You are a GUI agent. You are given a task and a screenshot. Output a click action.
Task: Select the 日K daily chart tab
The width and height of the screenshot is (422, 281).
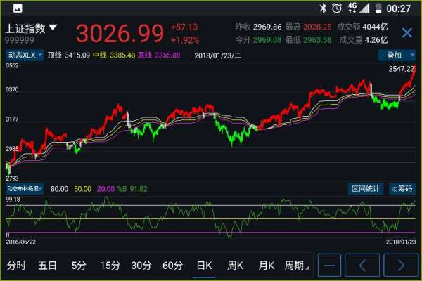[204, 266]
